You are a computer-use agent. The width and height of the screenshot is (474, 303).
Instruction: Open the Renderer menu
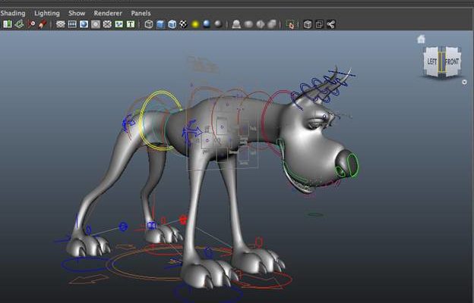(108, 14)
